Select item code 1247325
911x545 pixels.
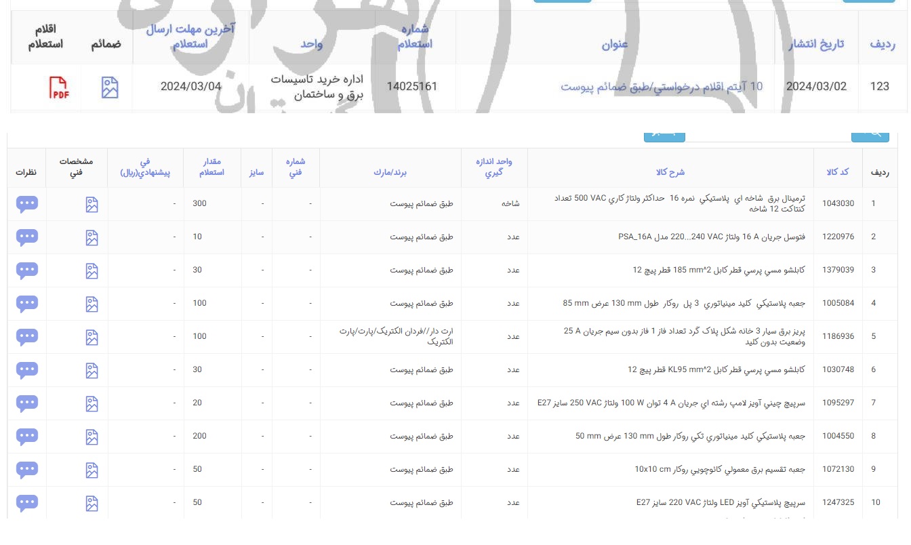838,502
